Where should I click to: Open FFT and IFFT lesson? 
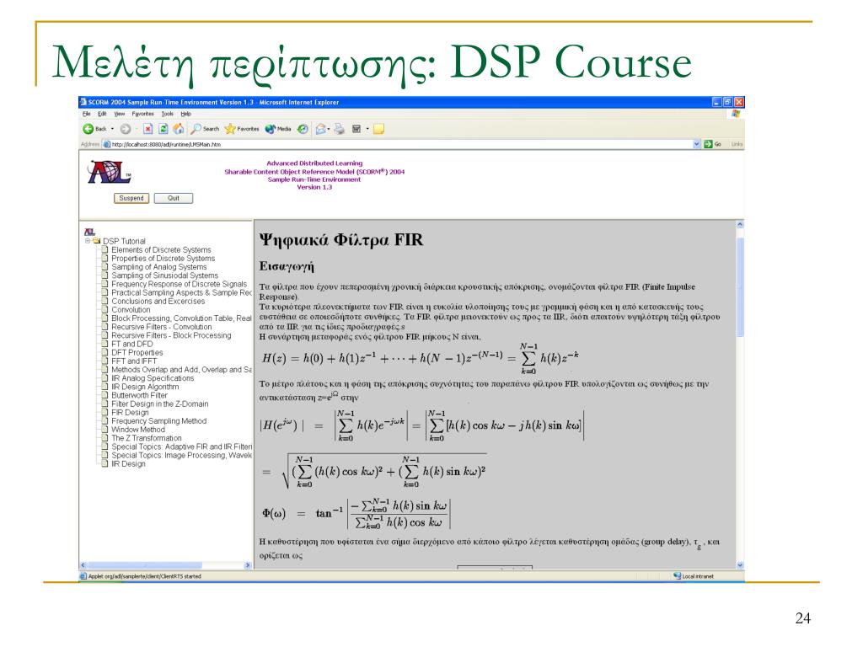pos(134,361)
